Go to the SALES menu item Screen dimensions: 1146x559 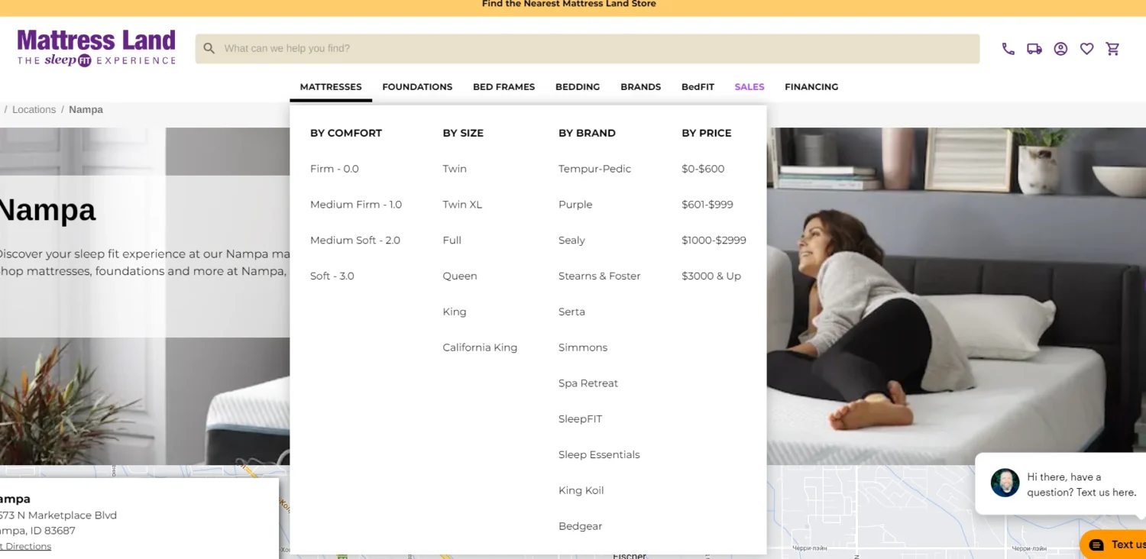coord(749,87)
